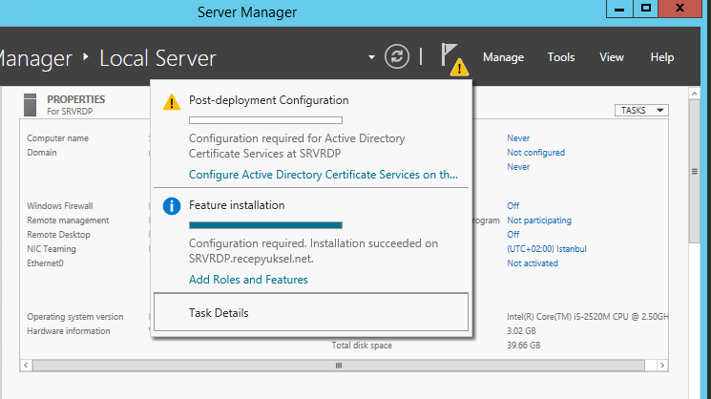Open the Notifications flag with warning
The image size is (711, 399).
pyautogui.click(x=454, y=59)
